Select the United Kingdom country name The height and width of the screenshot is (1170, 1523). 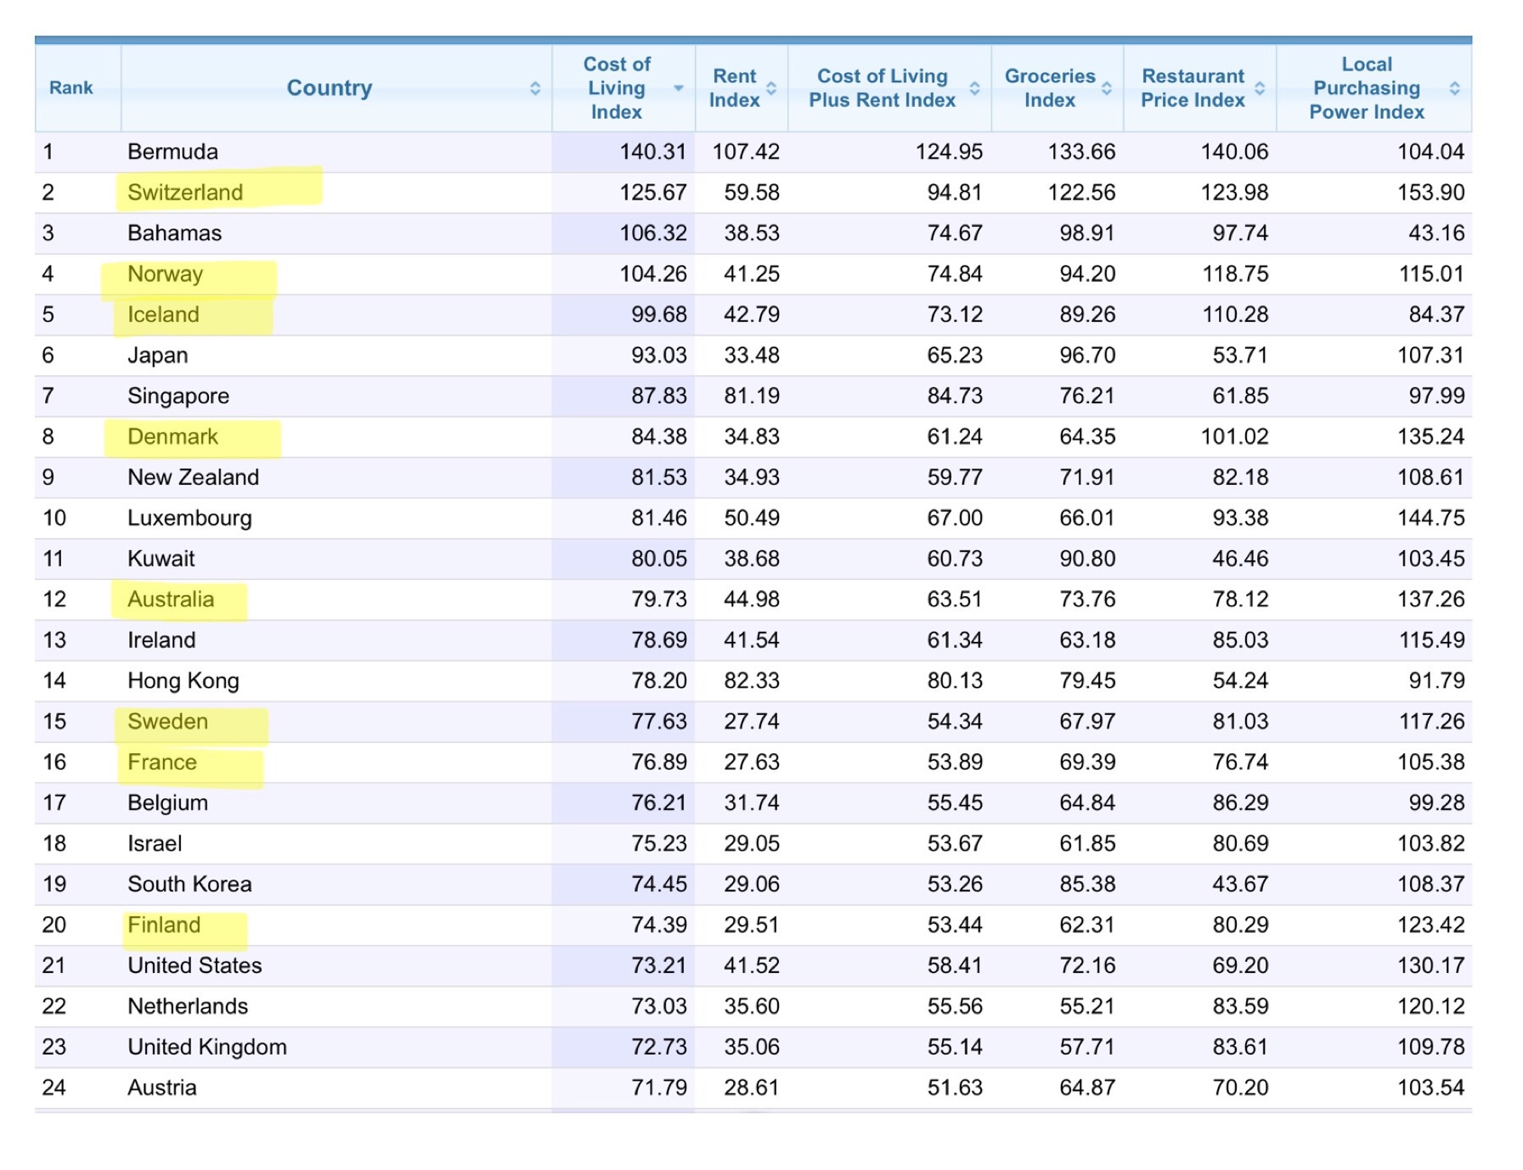[x=207, y=1047]
